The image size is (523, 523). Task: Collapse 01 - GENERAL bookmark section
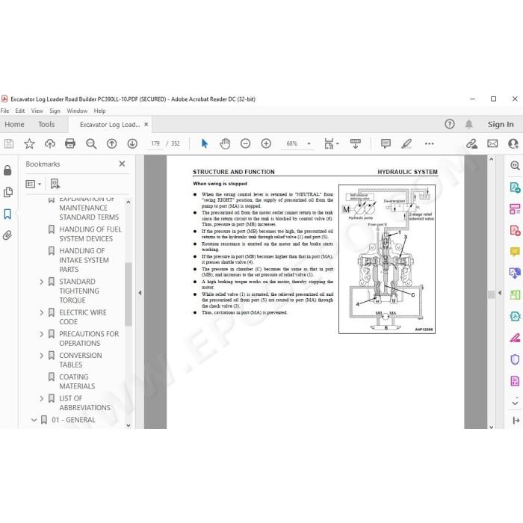coord(34,420)
